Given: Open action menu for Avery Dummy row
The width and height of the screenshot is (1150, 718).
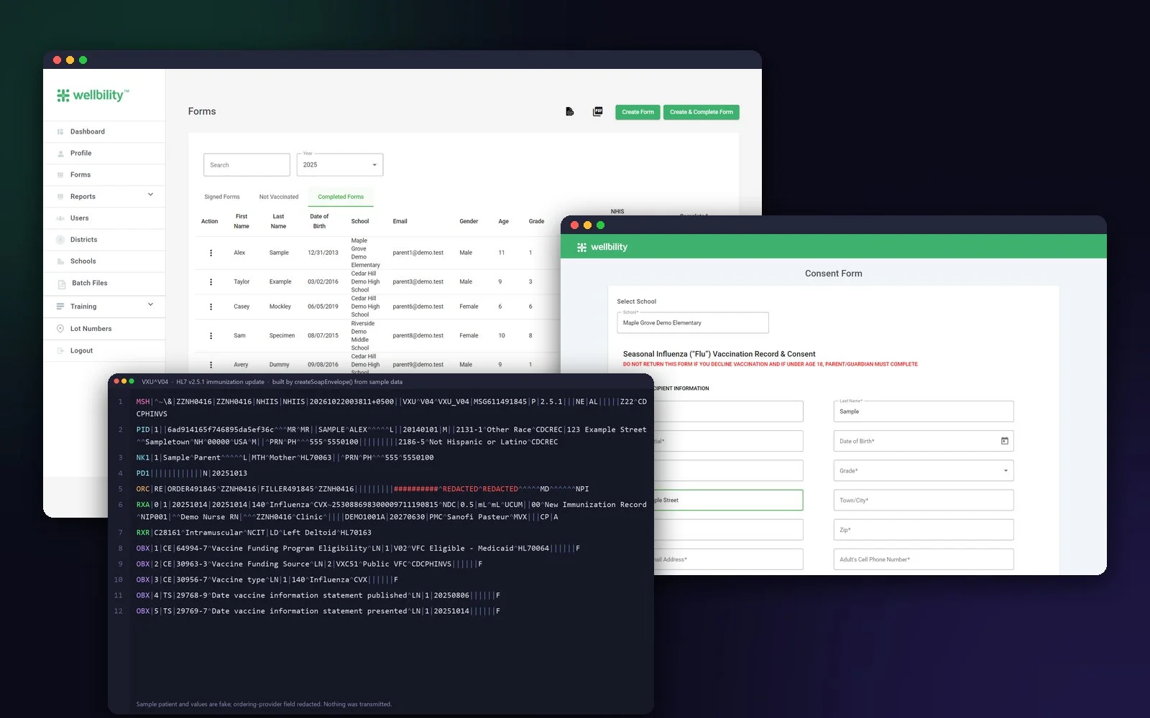Looking at the screenshot, I should (211, 365).
